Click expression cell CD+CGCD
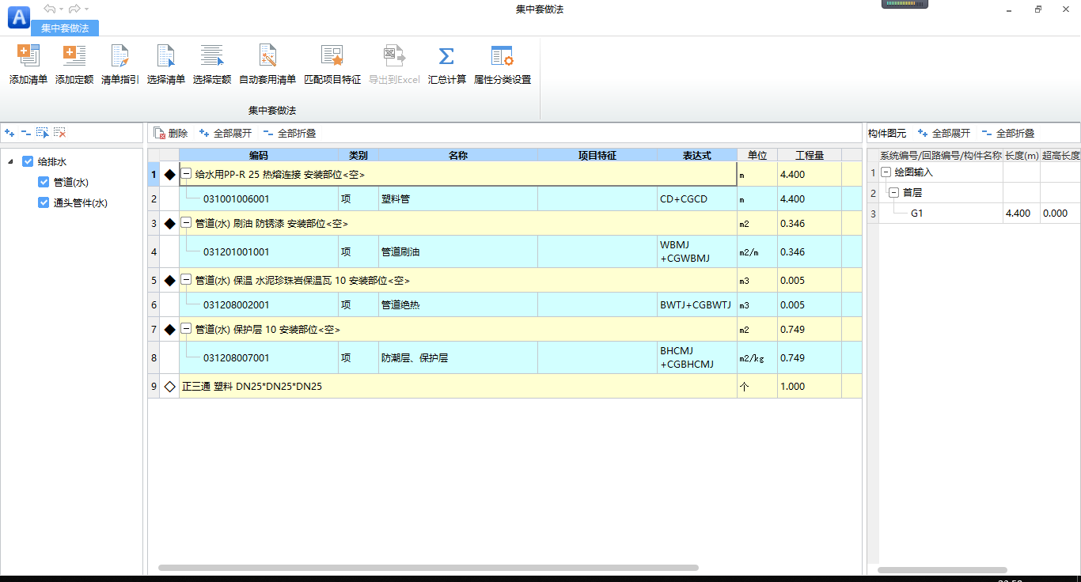Viewport: 1081px width, 582px height. [697, 199]
